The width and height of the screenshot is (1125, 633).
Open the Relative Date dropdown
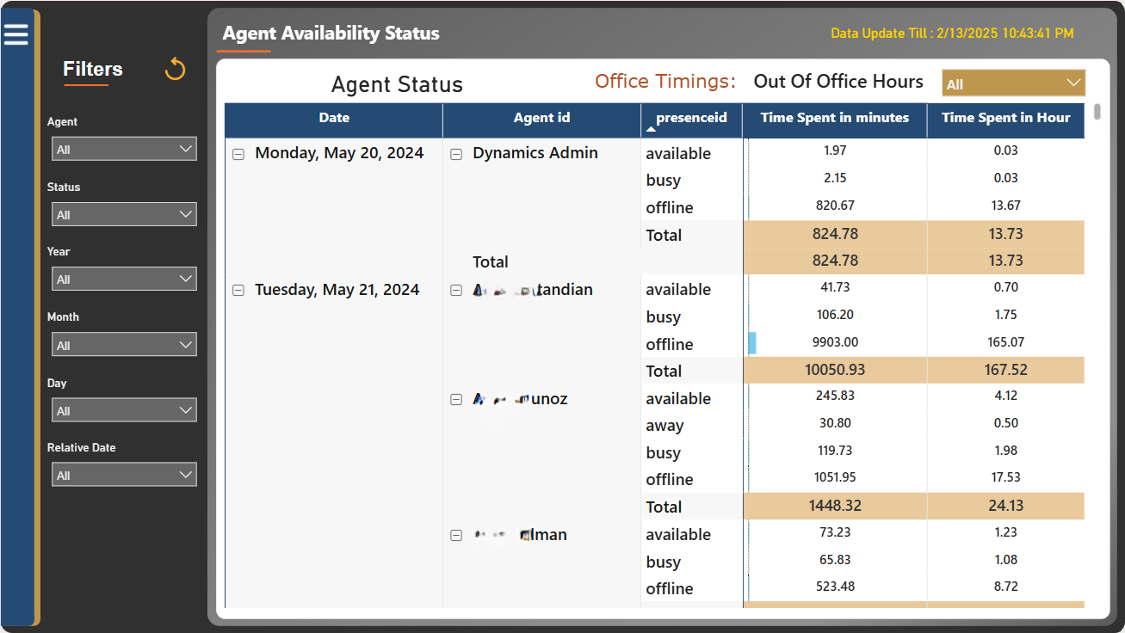[x=124, y=475]
